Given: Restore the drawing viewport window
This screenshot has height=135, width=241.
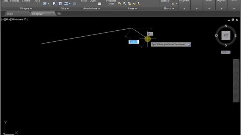Looking at the screenshot, I should (x=233, y=20).
